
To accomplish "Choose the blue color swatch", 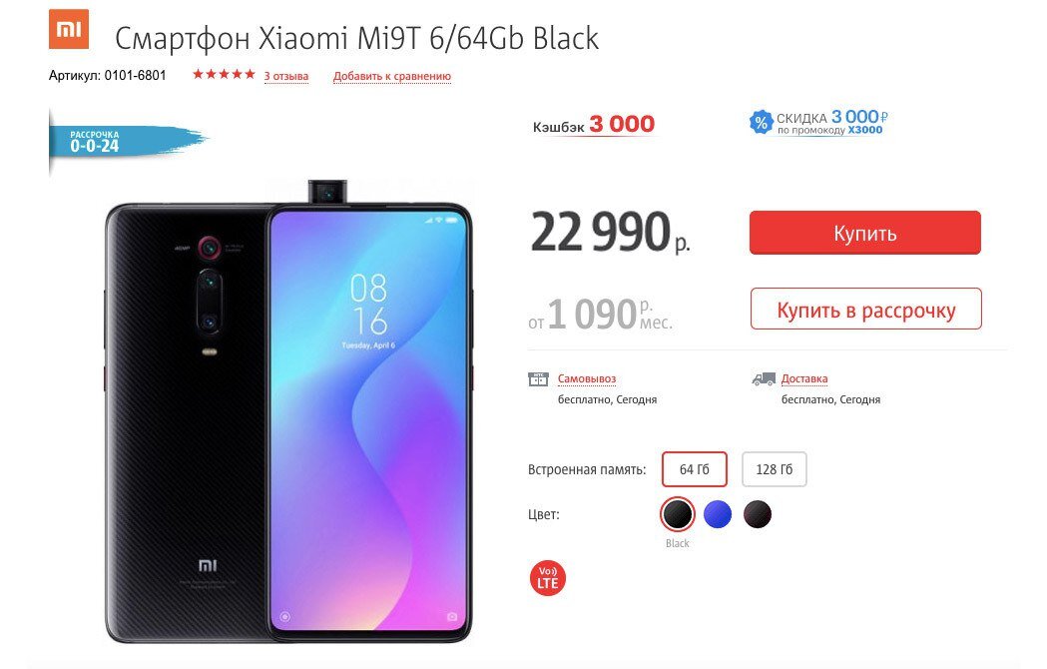I will (718, 514).
